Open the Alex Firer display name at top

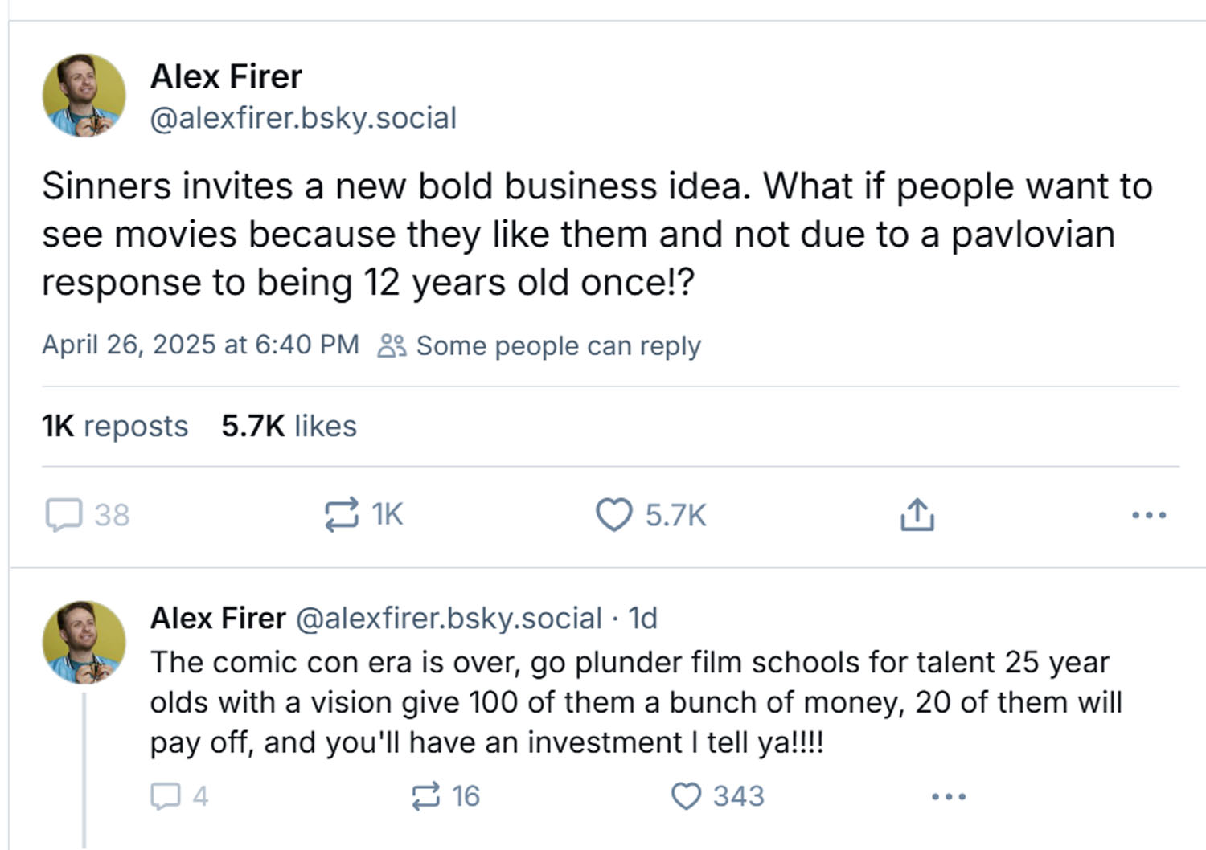coord(226,77)
